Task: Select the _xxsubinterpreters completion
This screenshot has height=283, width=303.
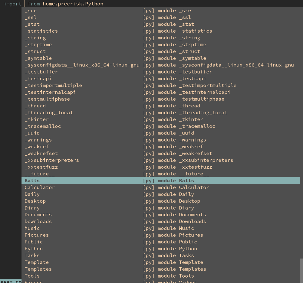Action: click(x=161, y=160)
